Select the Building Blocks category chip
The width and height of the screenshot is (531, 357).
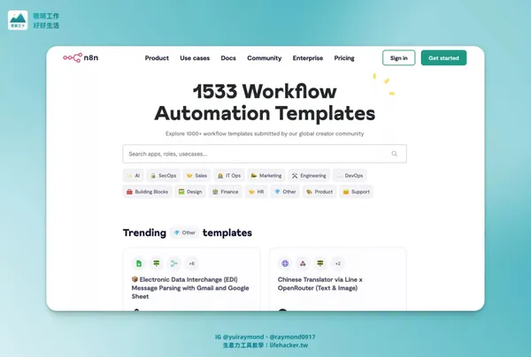pyautogui.click(x=147, y=192)
